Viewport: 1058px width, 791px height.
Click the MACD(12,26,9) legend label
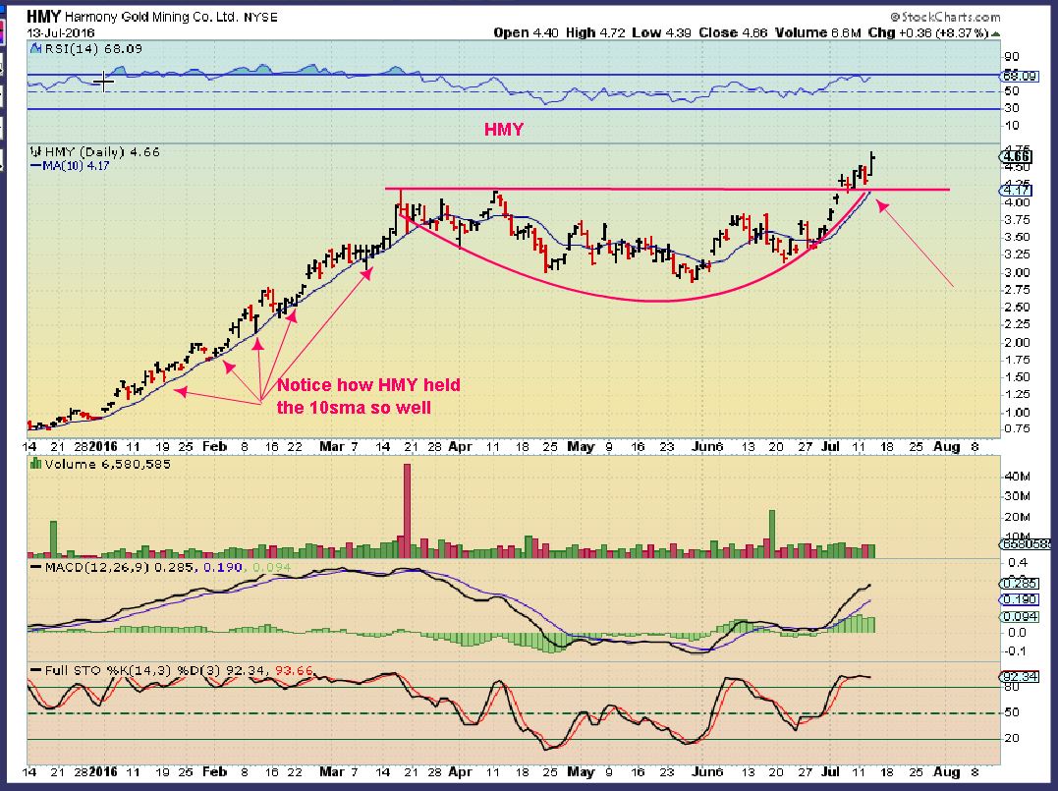(x=97, y=567)
